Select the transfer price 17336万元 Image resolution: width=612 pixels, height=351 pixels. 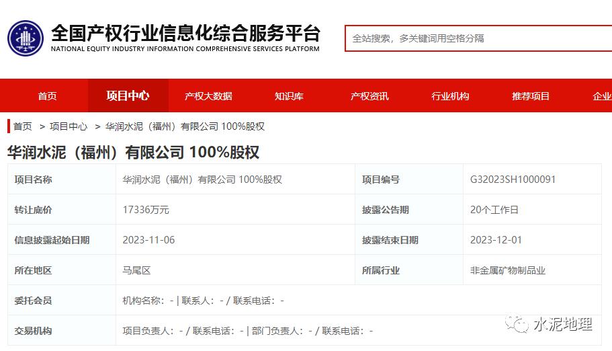coord(146,210)
